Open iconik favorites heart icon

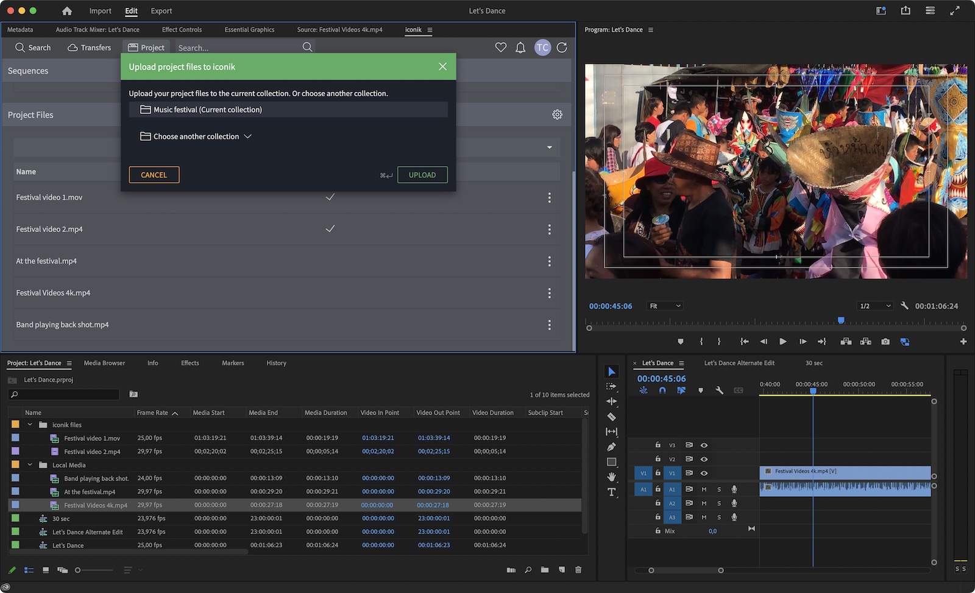point(501,47)
